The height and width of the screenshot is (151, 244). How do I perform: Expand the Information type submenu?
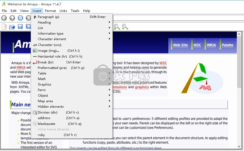tap(72, 34)
